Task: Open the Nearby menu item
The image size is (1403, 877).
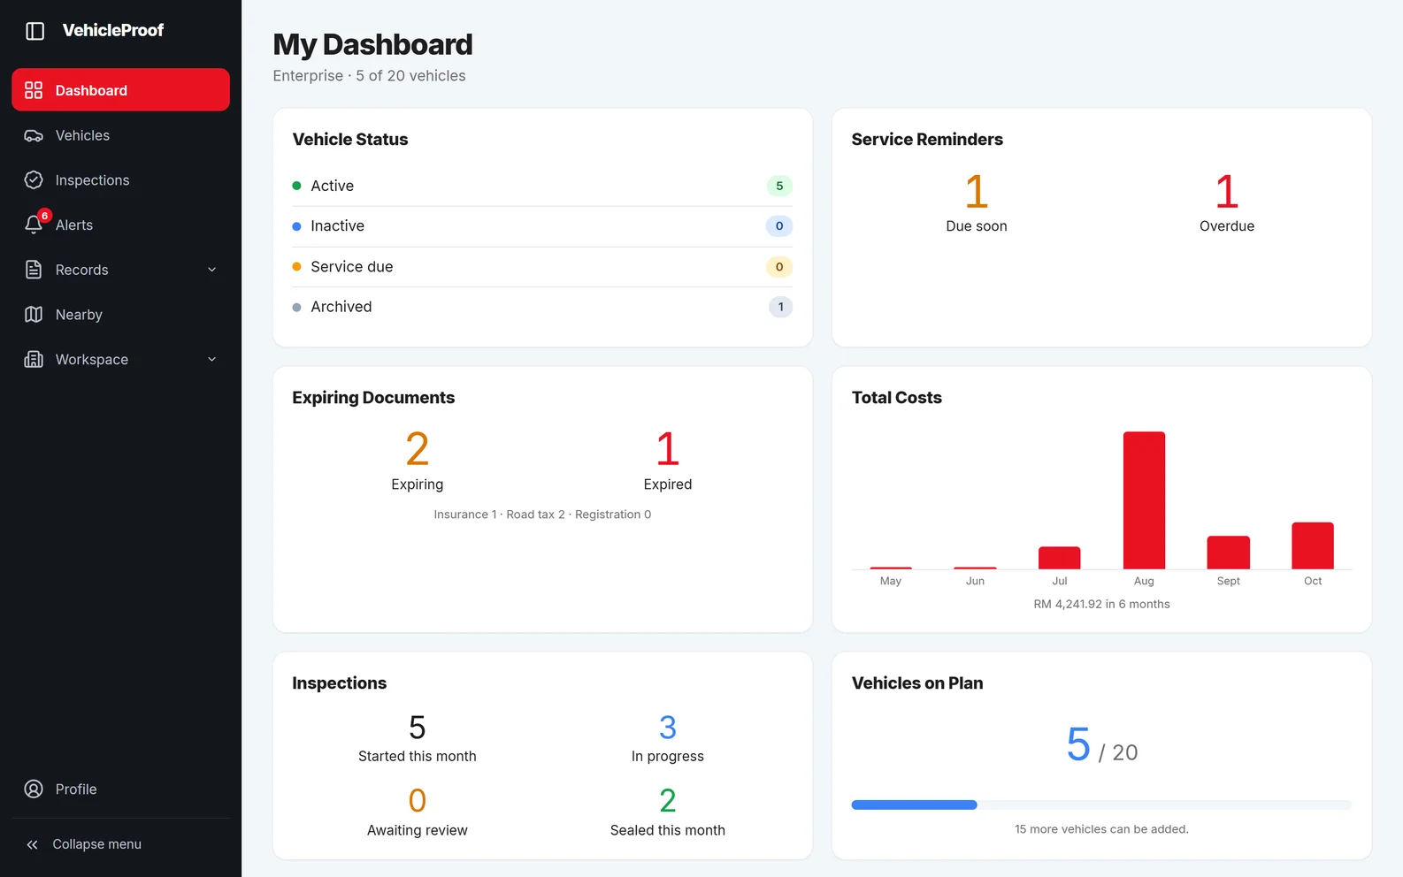Action: tap(120, 315)
